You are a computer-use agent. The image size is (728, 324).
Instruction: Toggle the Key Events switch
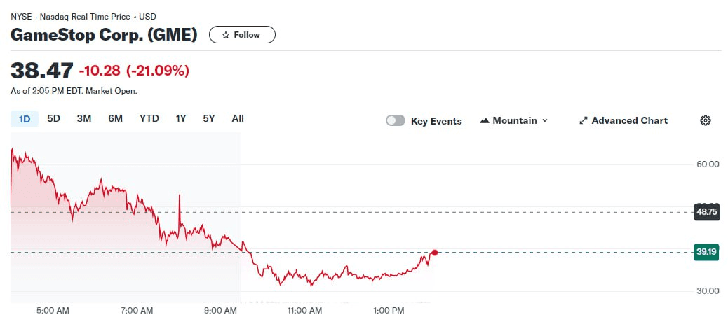396,121
